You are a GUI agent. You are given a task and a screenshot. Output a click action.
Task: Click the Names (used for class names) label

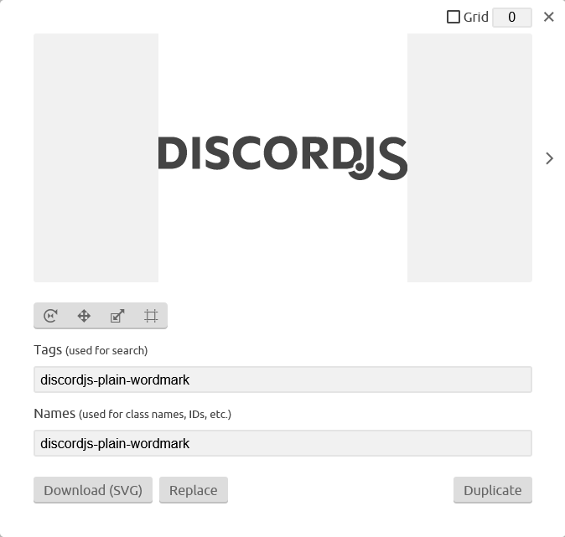pos(132,414)
